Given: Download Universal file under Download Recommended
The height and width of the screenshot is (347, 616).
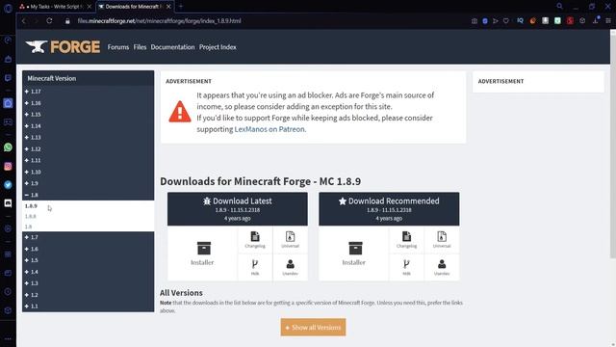Looking at the screenshot, I should click(x=442, y=240).
